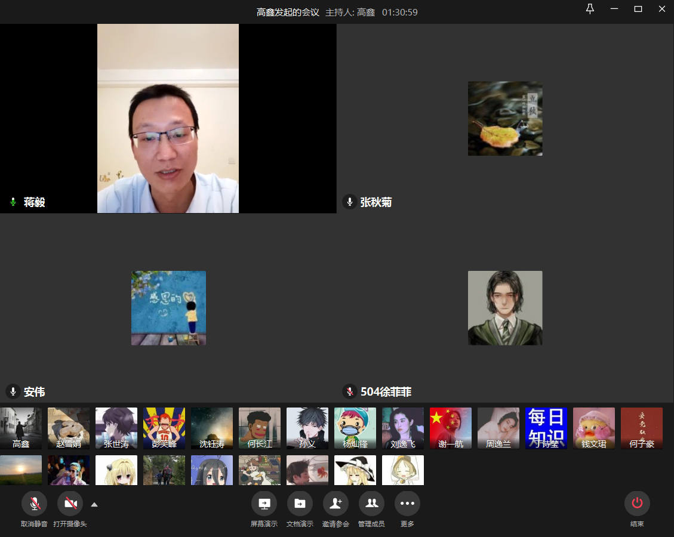Click microphone icon next to 蒋毅
The image size is (674, 537).
(x=13, y=202)
